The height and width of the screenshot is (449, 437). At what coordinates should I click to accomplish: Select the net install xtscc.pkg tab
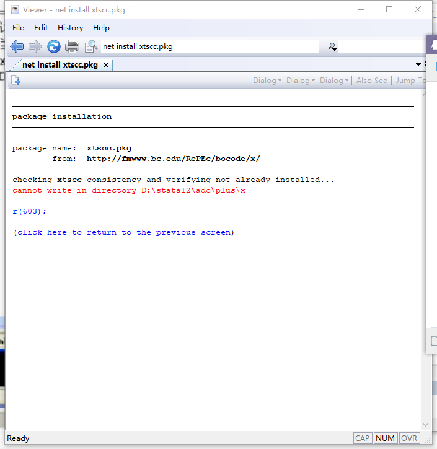coord(60,64)
